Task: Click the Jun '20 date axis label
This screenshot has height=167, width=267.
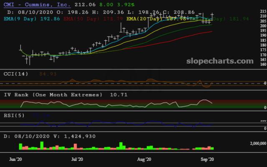Action: click(x=15, y=159)
